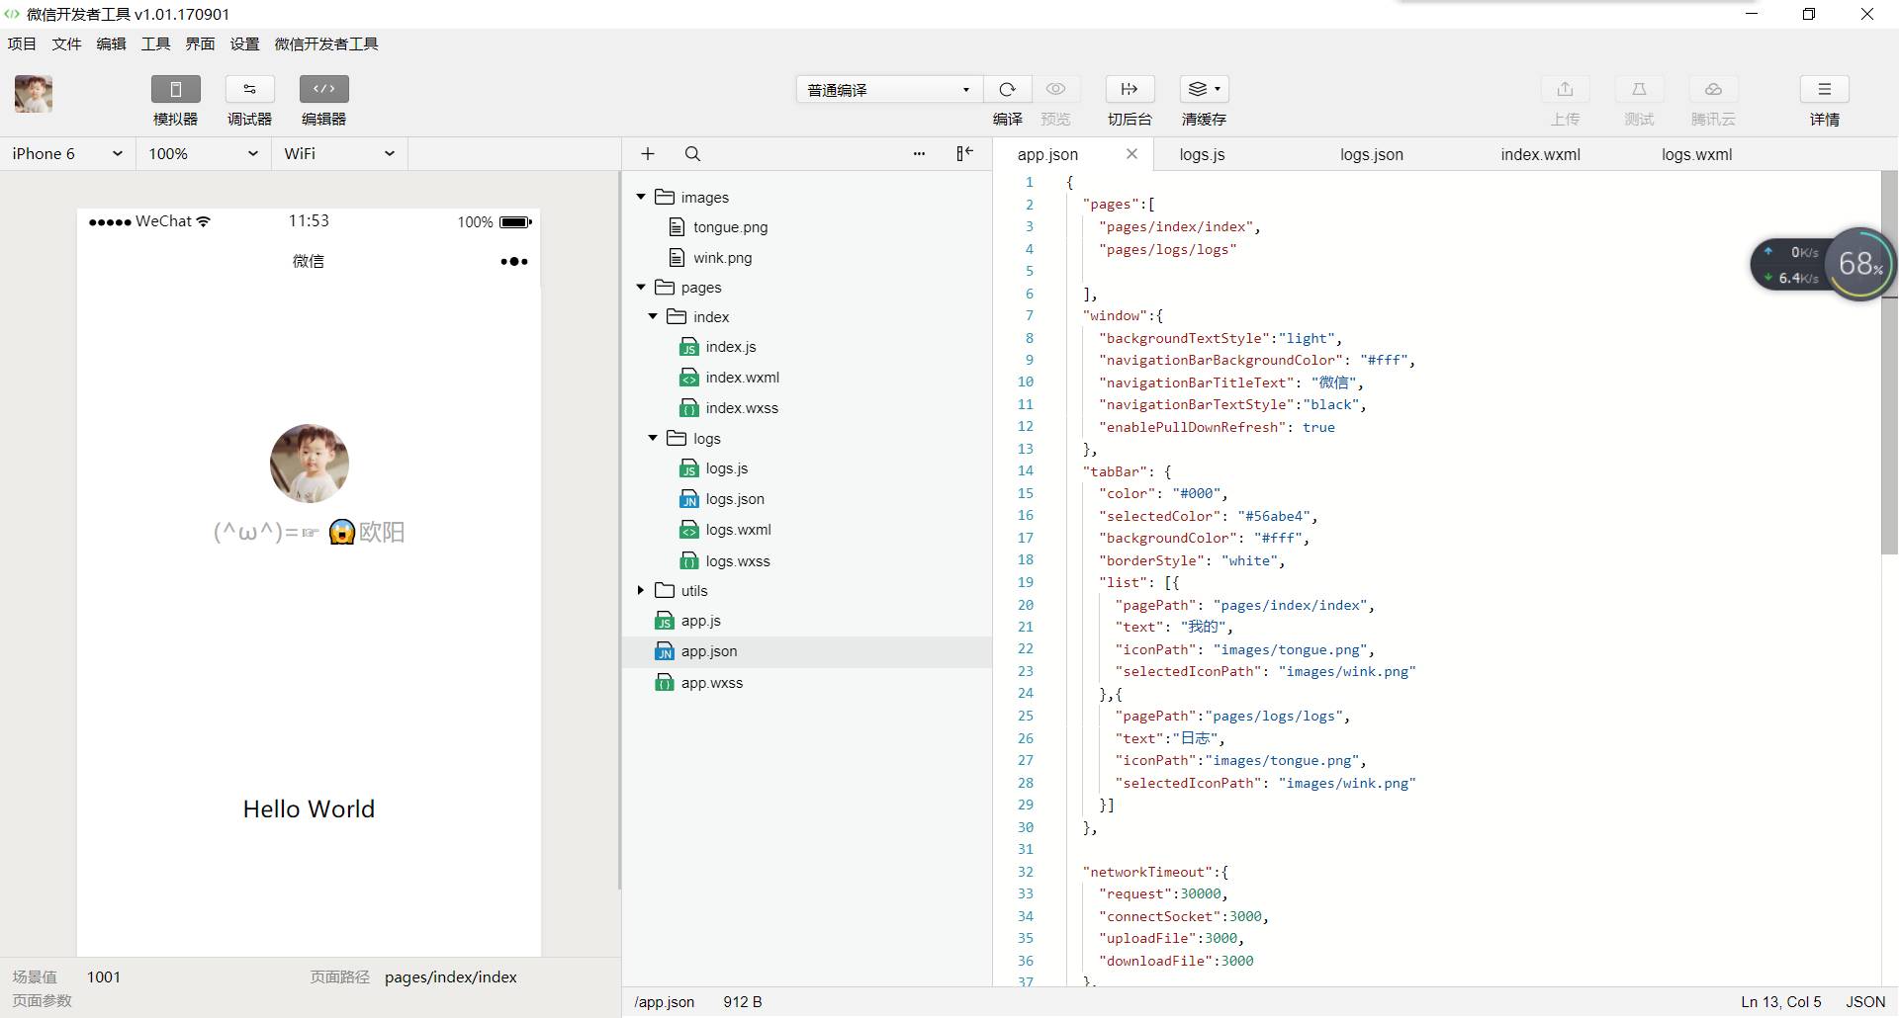
Task: Open the 界面 menu
Action: (x=200, y=43)
